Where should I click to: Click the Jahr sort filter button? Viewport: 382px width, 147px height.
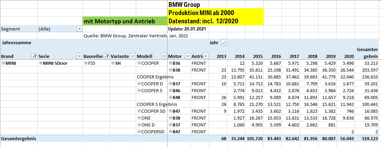[x=224, y=43]
